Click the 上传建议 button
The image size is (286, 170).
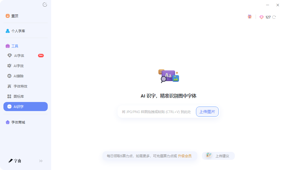point(218,156)
